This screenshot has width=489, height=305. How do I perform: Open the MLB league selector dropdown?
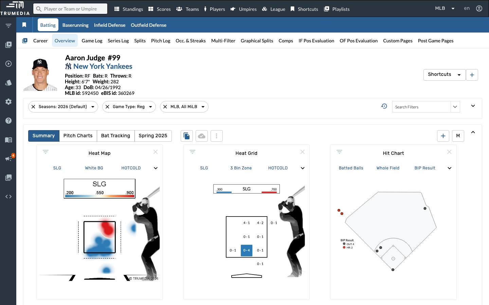point(445,8)
